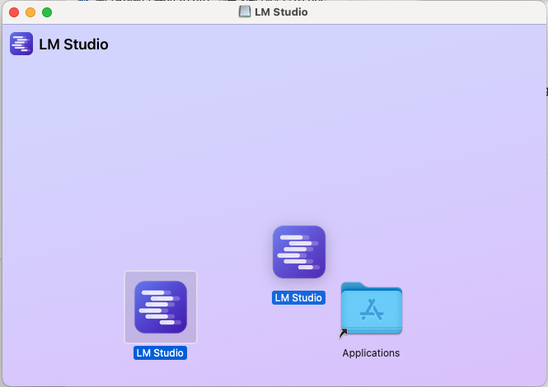
Task: Select the highlighted LM Studio app icon with selection box
Action: 161,307
